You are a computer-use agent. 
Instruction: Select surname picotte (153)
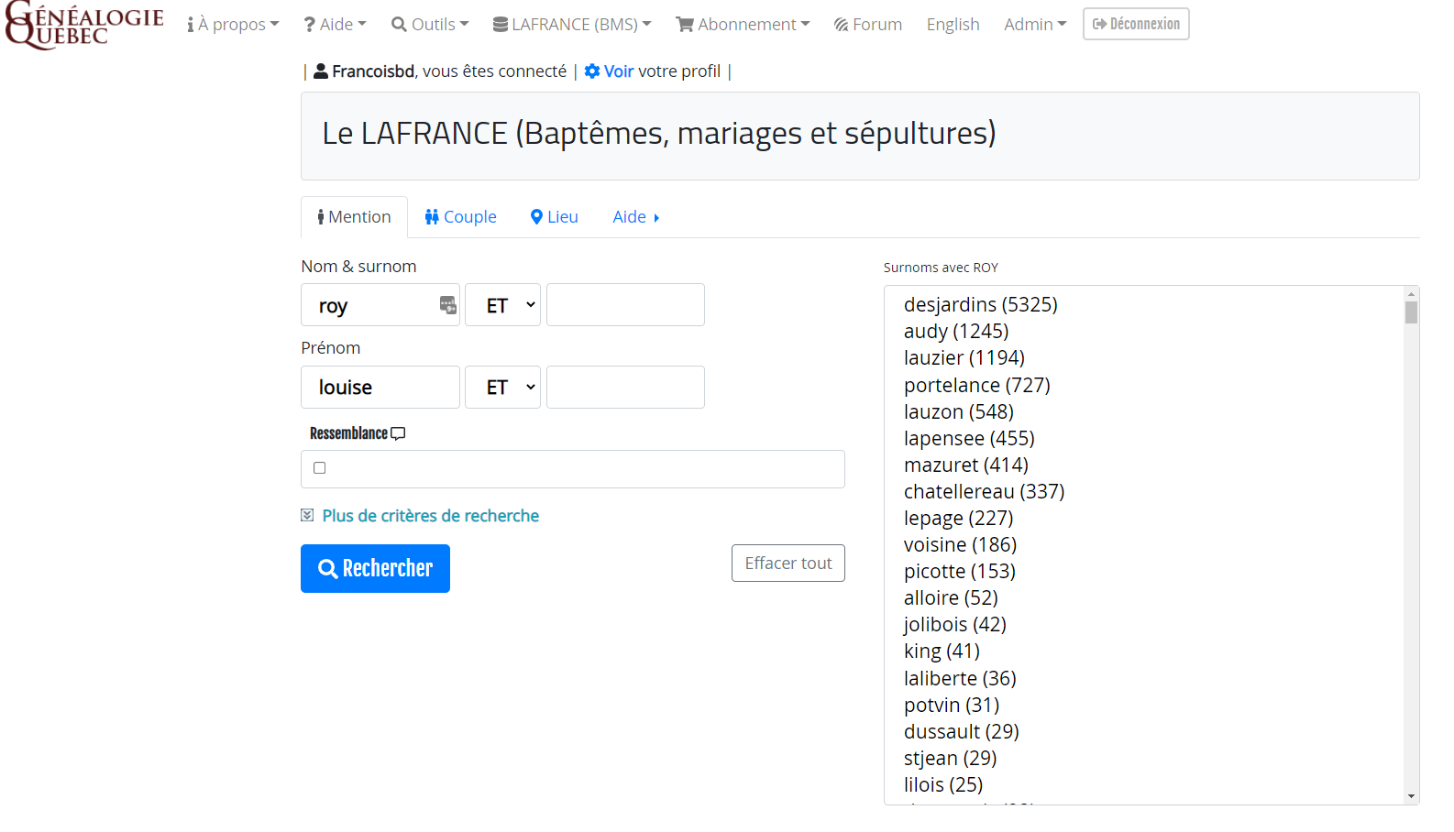click(960, 571)
